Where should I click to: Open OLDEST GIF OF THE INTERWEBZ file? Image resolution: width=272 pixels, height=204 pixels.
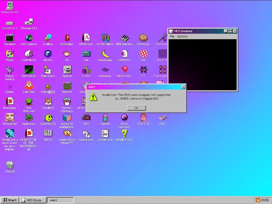29,133
